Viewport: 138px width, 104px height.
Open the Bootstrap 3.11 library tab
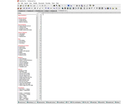[x=31, y=102]
